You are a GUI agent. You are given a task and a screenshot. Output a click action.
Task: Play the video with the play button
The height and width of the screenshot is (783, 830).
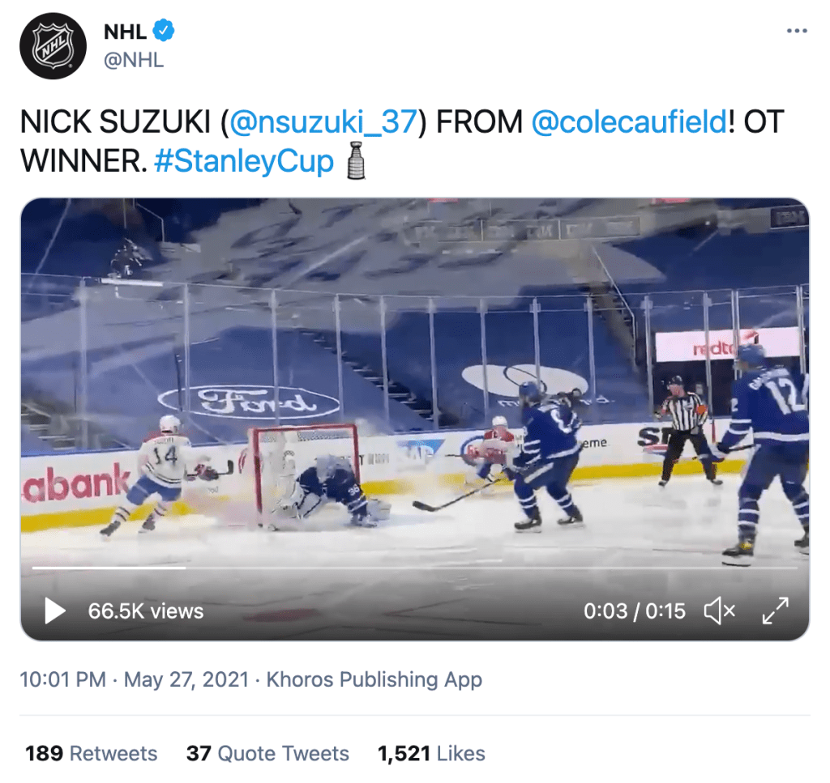coord(54,611)
